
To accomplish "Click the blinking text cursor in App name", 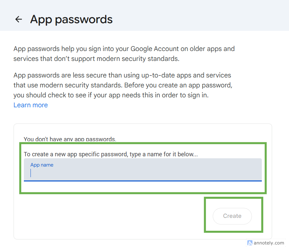I will 30,173.
